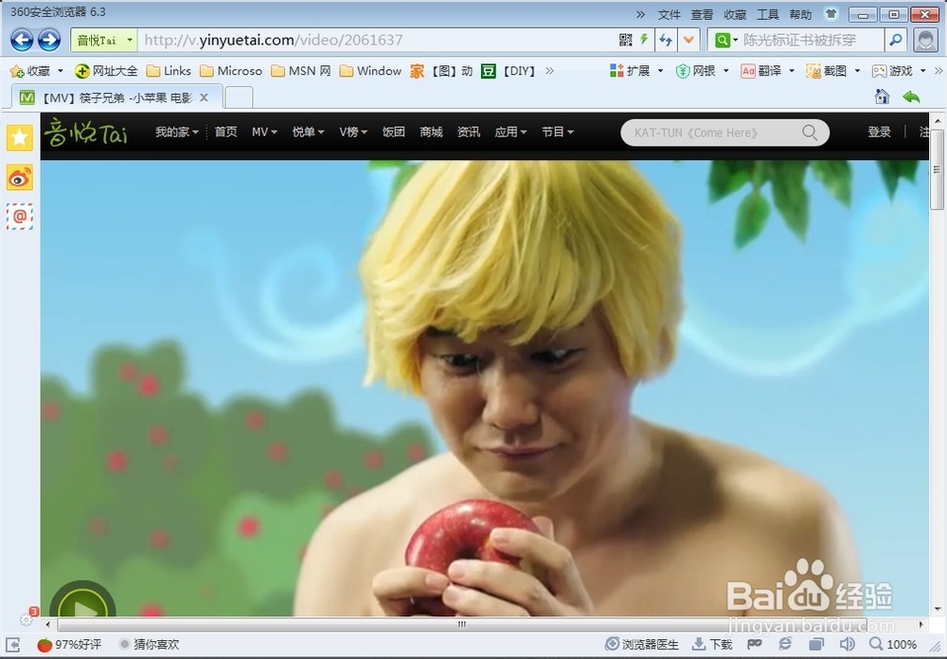This screenshot has height=659, width=947.
Task: Open the sidebar favorites star icon
Action: pos(19,137)
